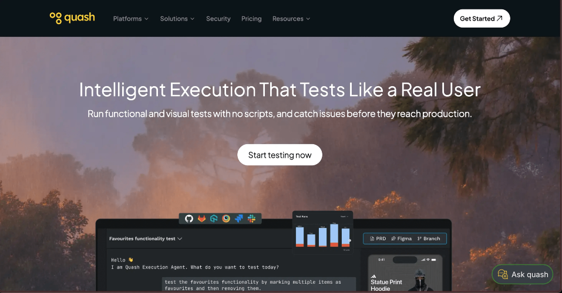Click Start testing now button

[280, 155]
